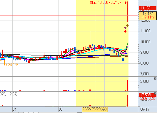157x113 pixels.
Task: Click the 2022/05/25(수) crosshair date label
Action: pyautogui.click(x=95, y=109)
